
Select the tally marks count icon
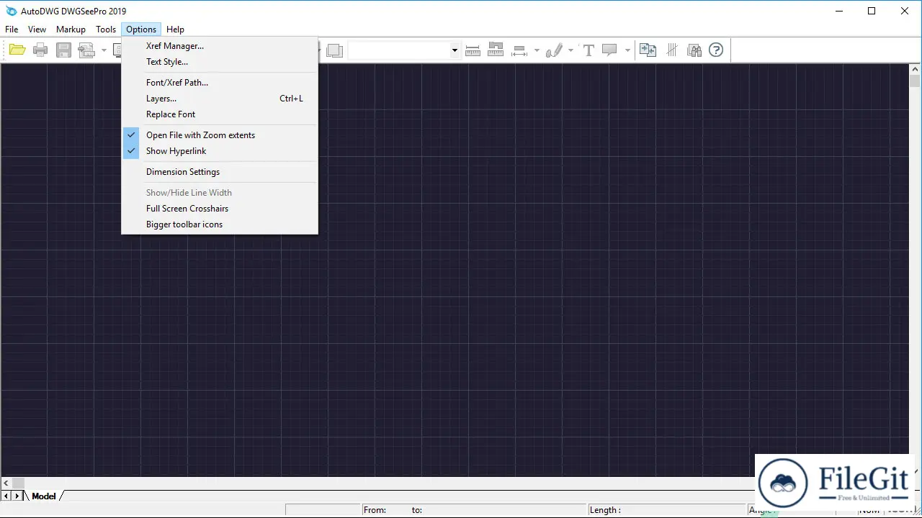click(671, 50)
